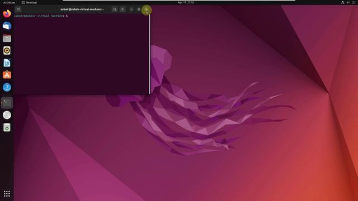This screenshot has height=201, width=358.
Task: Open a new tab in the terminal
Action: pyautogui.click(x=18, y=9)
